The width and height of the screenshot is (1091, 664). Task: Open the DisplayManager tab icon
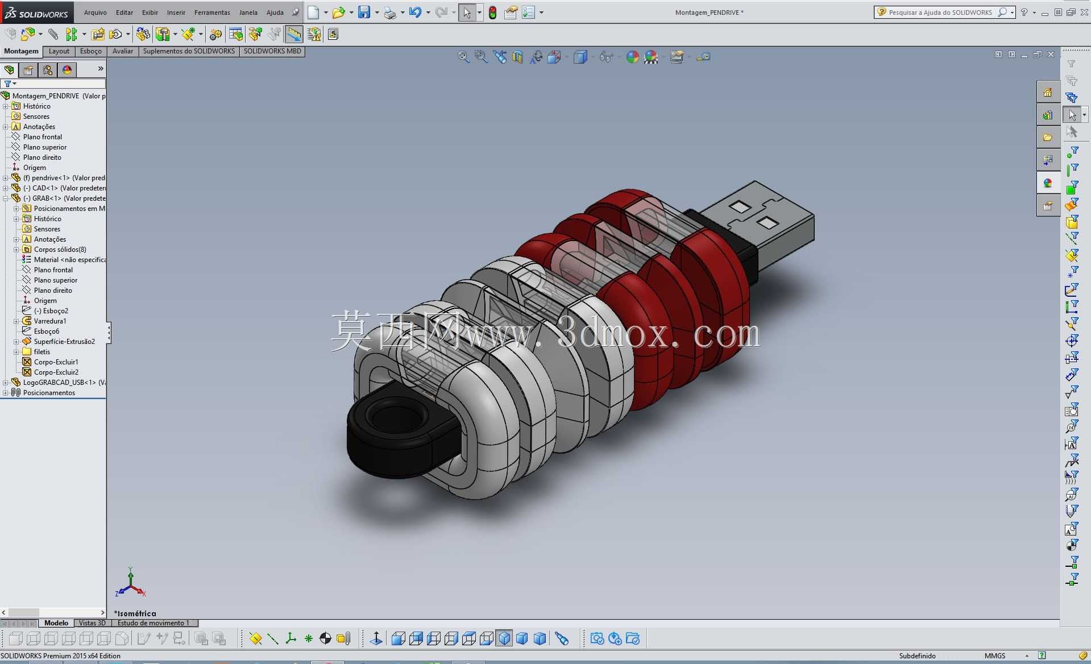67,69
